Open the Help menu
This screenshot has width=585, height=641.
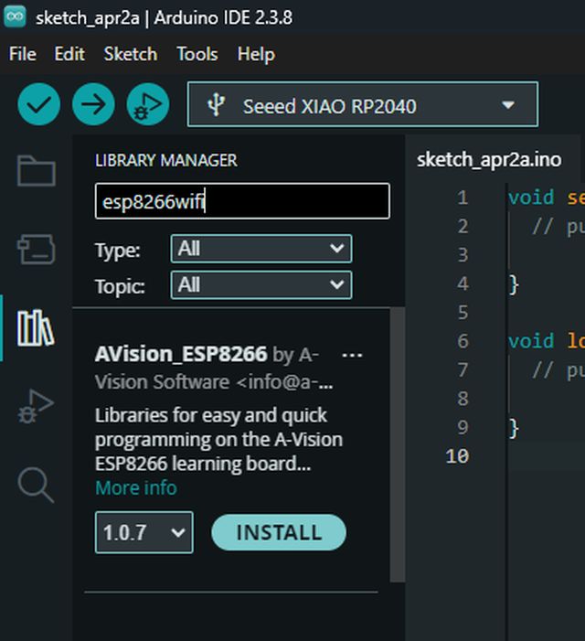[x=256, y=54]
